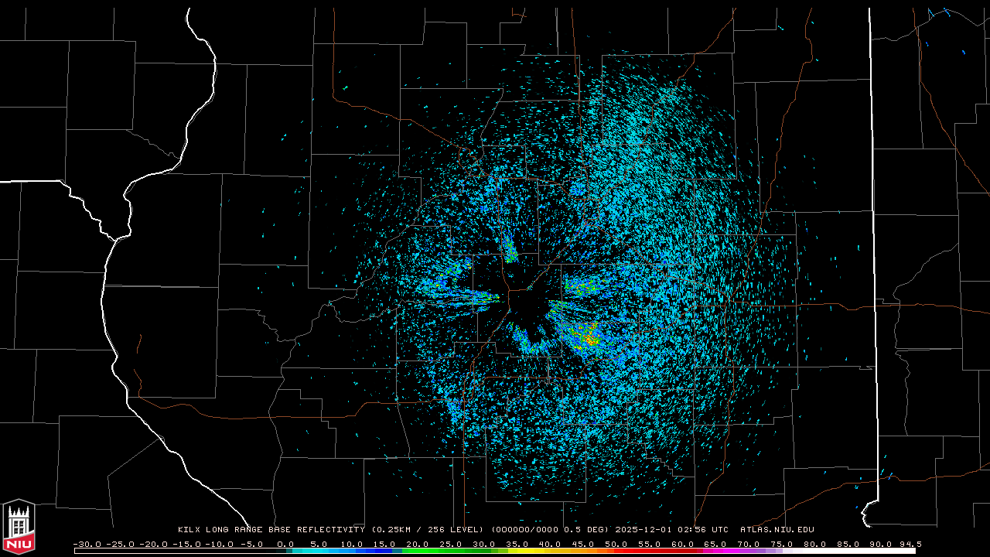
Task: Click the yellow color band near 40.0 dBZ
Action: (549, 551)
